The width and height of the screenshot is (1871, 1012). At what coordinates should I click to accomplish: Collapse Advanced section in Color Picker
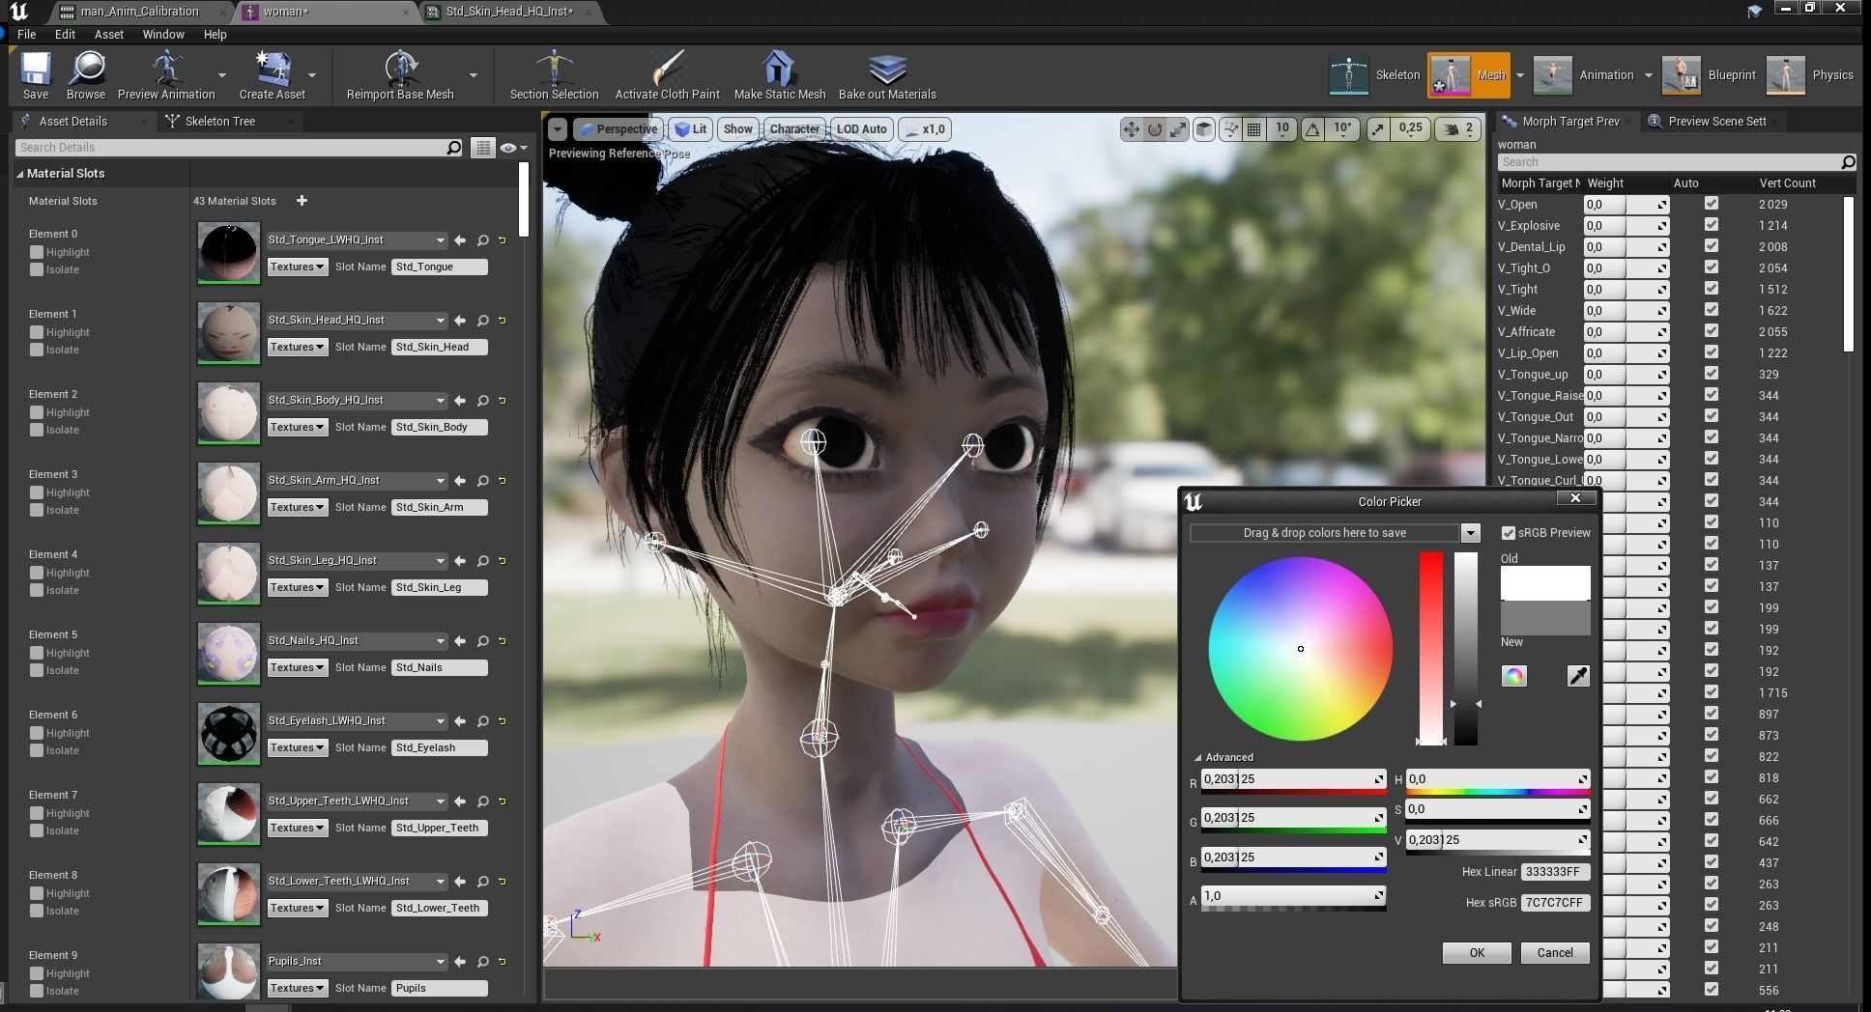[1197, 758]
